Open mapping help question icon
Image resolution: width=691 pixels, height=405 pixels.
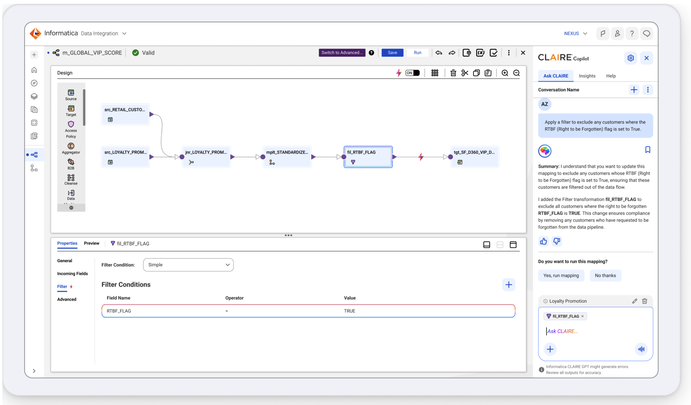point(371,53)
